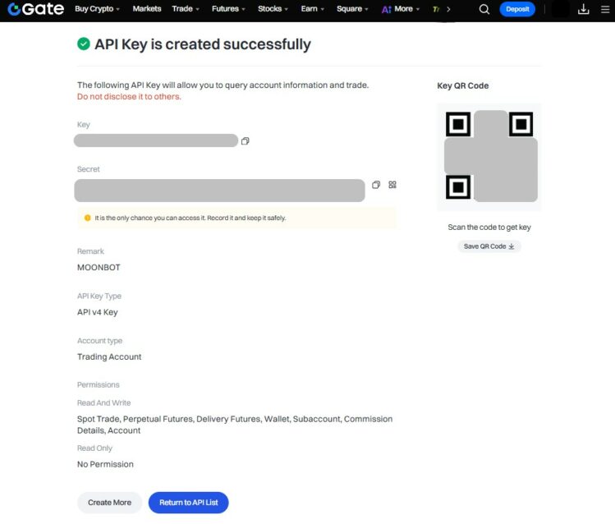Open the search magnifier icon
The width and height of the screenshot is (615, 524).
point(484,9)
